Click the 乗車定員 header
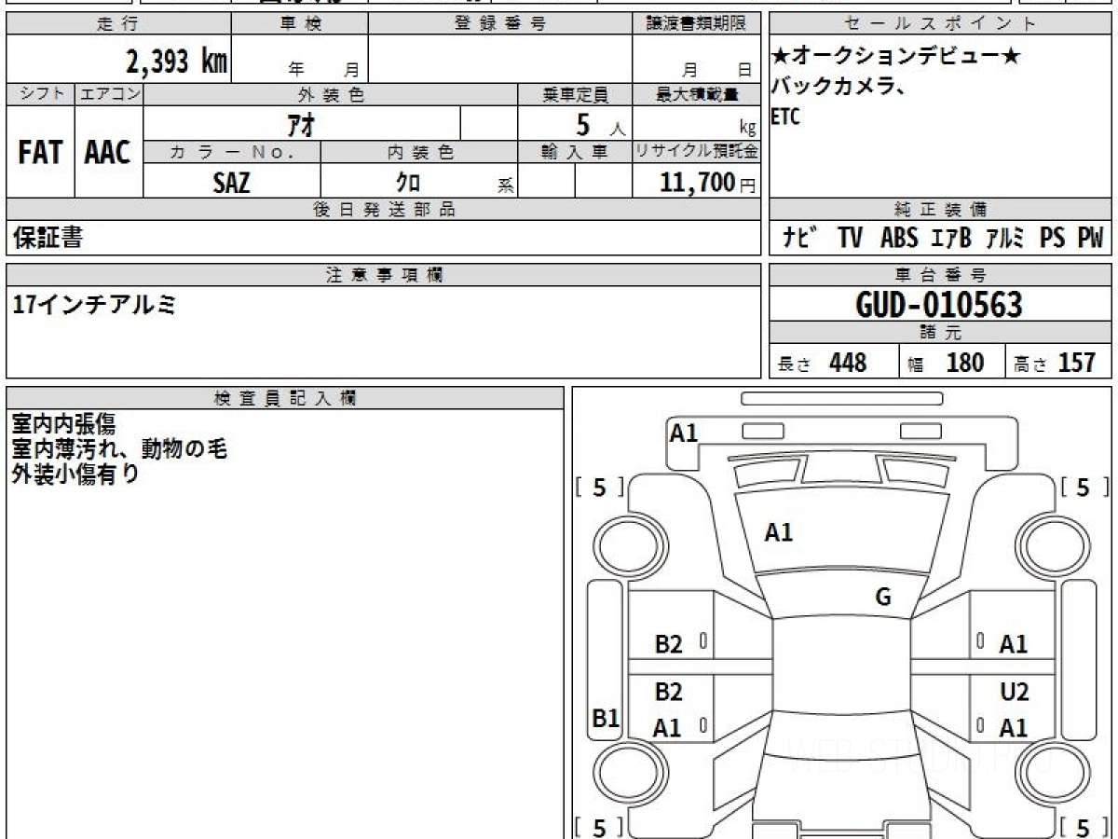Screen dimensions: 1118x839 coord(575,94)
